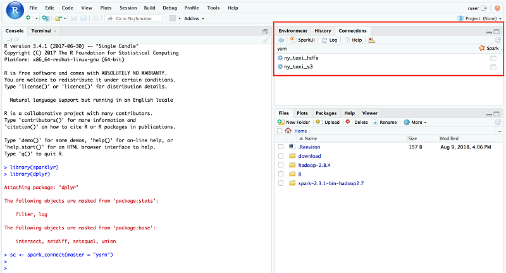Click the Save All documents icon
Image resolution: width=506 pixels, height=273 pixels.
(x=83, y=18)
